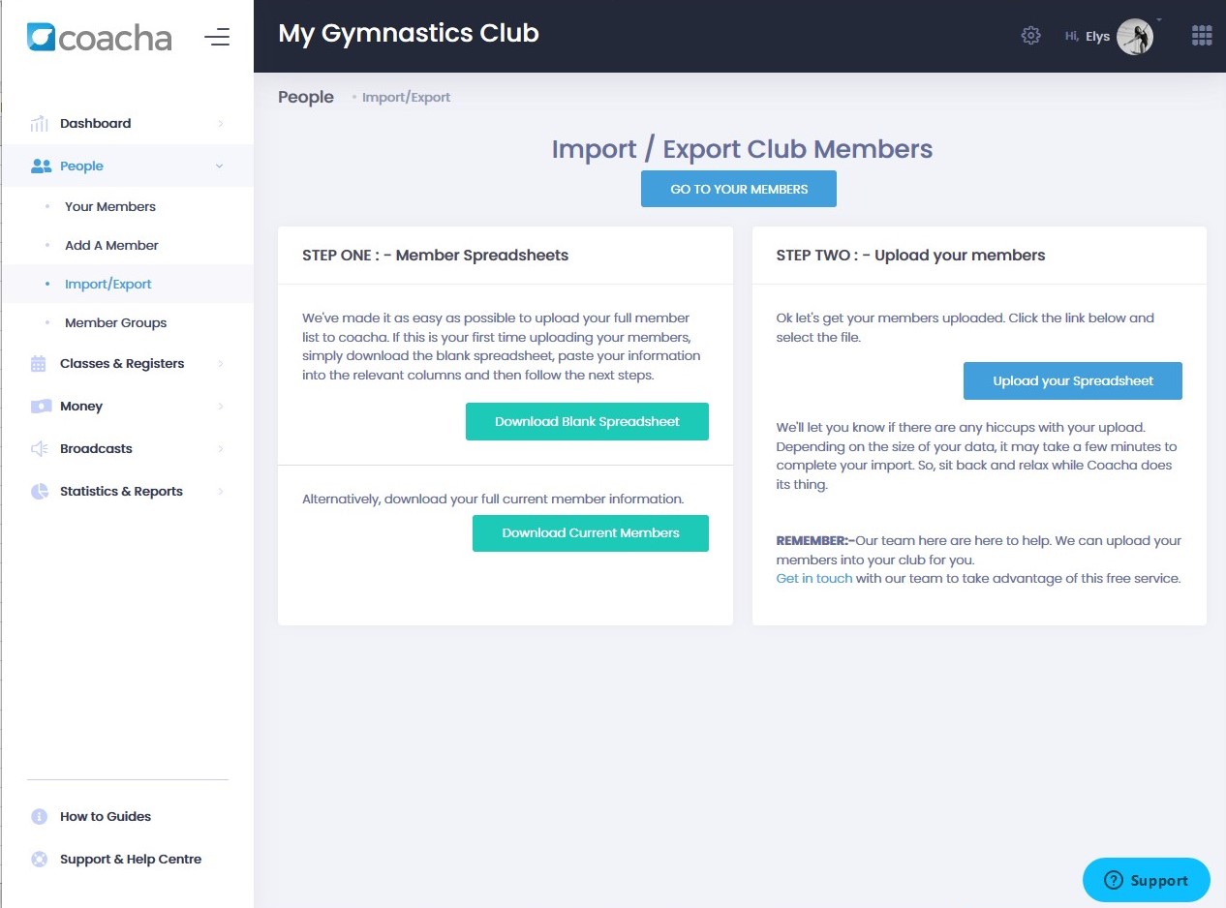Follow the Get in touch link
Screen dimensions: 1226x908
point(813,578)
